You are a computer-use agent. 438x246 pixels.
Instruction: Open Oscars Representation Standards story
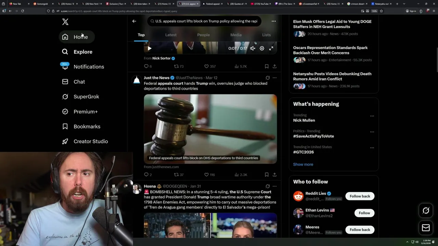[334, 54]
